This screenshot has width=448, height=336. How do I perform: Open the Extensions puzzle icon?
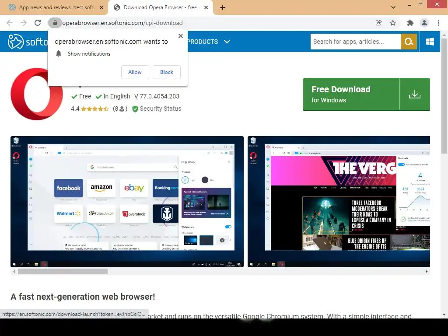coord(410,23)
